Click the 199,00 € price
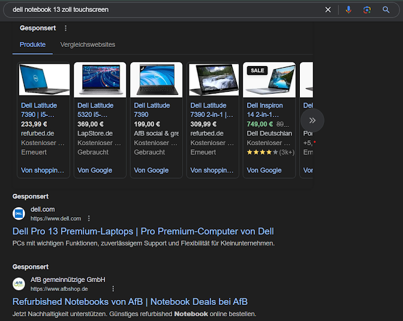Viewport: 403px width, 321px height. 147,124
